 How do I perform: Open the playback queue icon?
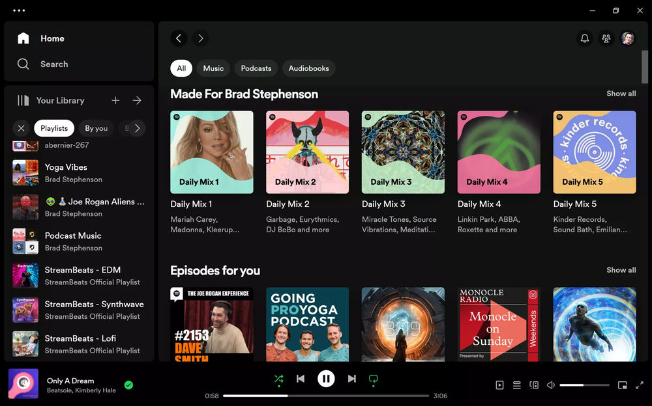pyautogui.click(x=516, y=385)
